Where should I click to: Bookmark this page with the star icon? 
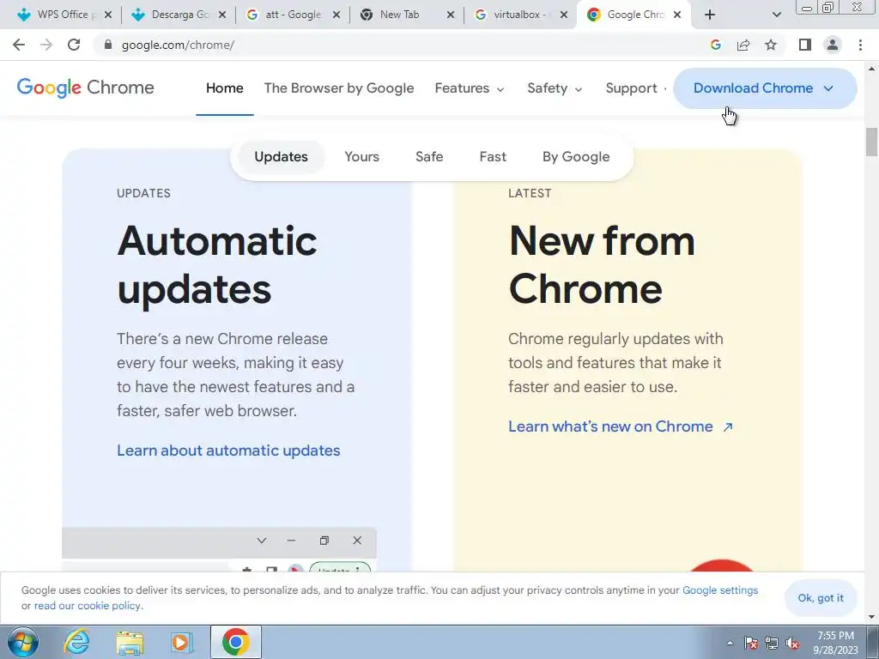point(771,45)
